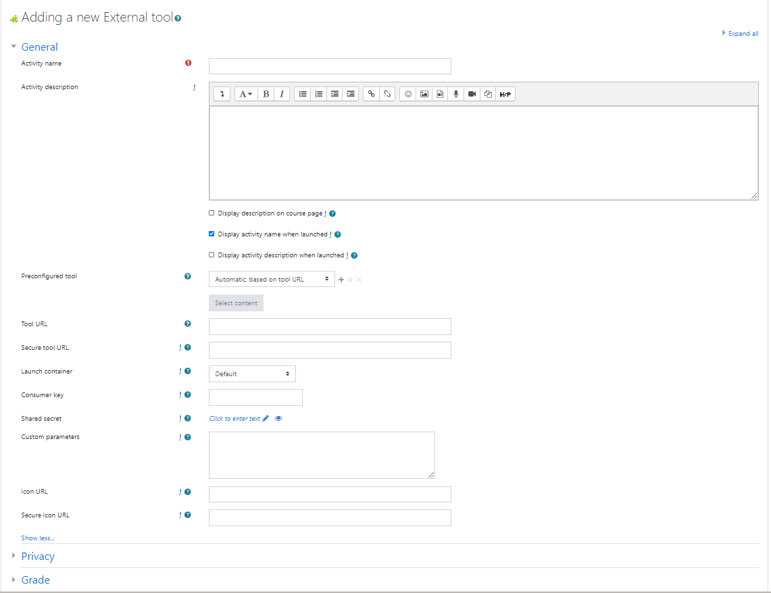Insert H5P content from the toolbar
This screenshot has width=771, height=593.
(x=505, y=95)
